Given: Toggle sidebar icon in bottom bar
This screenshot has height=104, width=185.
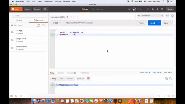Looking at the screenshot, I should (x=12, y=96).
